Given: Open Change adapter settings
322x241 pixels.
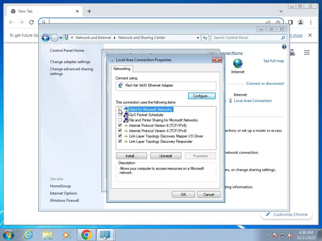Looking at the screenshot, I should point(70,62).
